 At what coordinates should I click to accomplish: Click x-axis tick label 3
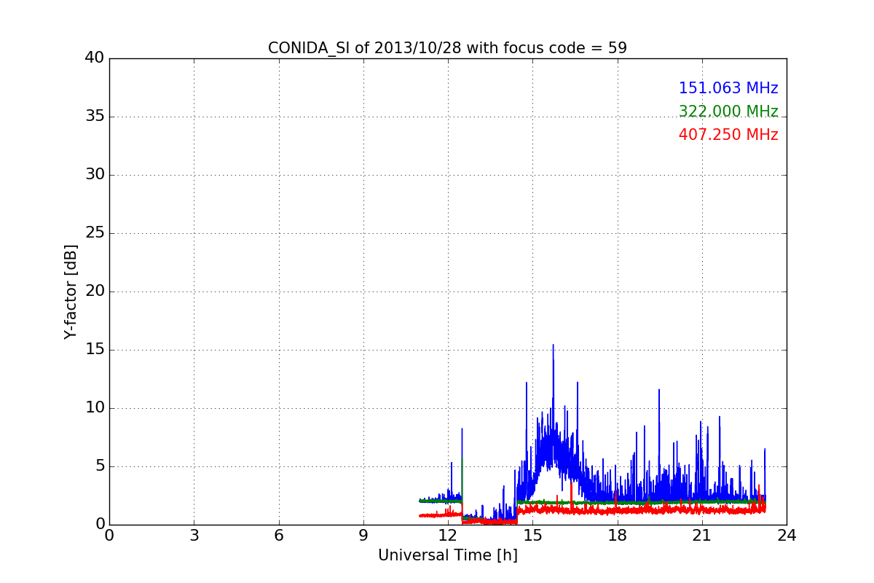194,536
